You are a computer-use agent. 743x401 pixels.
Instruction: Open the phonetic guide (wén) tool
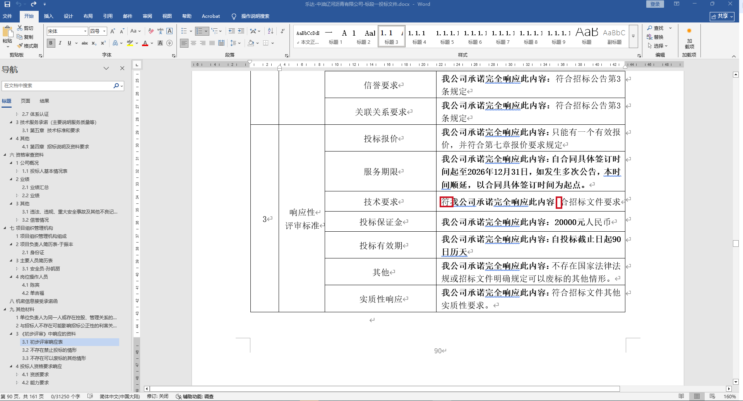click(x=160, y=31)
